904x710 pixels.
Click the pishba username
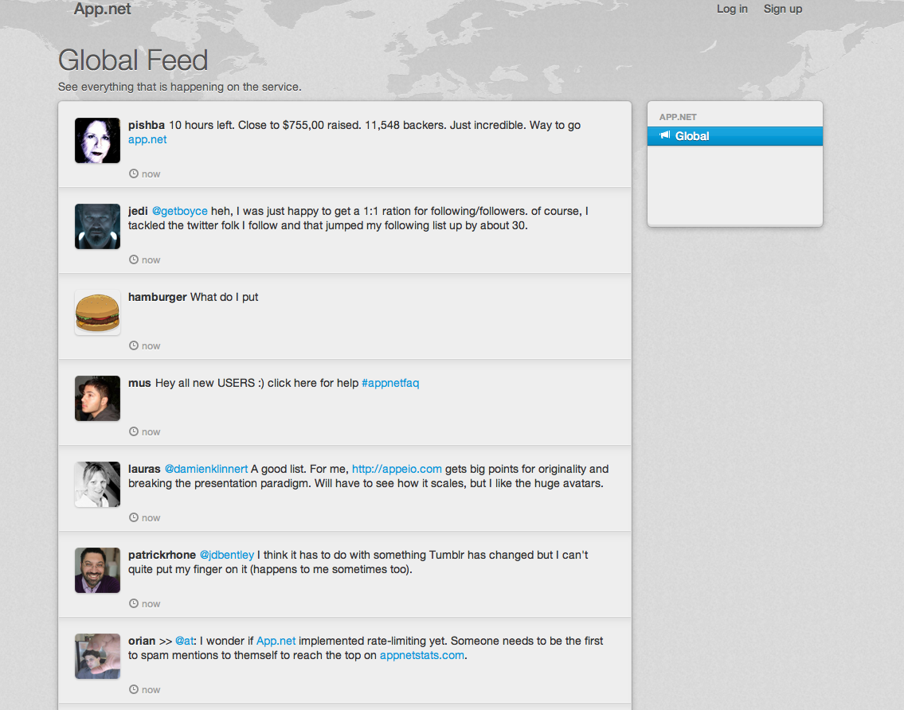tap(147, 125)
